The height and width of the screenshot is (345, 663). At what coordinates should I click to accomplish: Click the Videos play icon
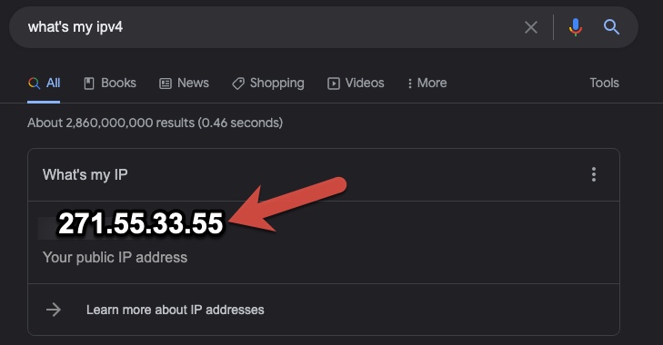click(x=333, y=84)
